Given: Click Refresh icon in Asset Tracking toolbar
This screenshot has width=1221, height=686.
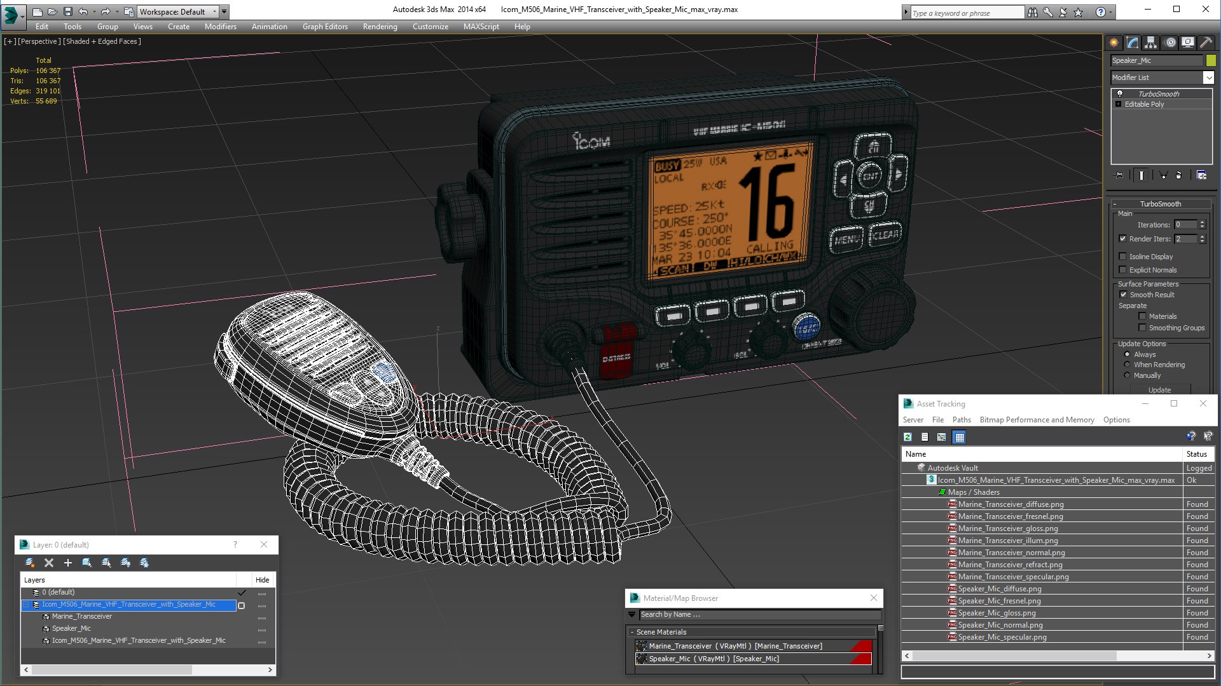Looking at the screenshot, I should point(907,437).
